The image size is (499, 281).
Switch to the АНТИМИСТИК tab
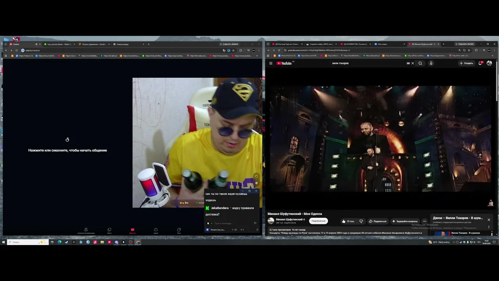point(355,44)
